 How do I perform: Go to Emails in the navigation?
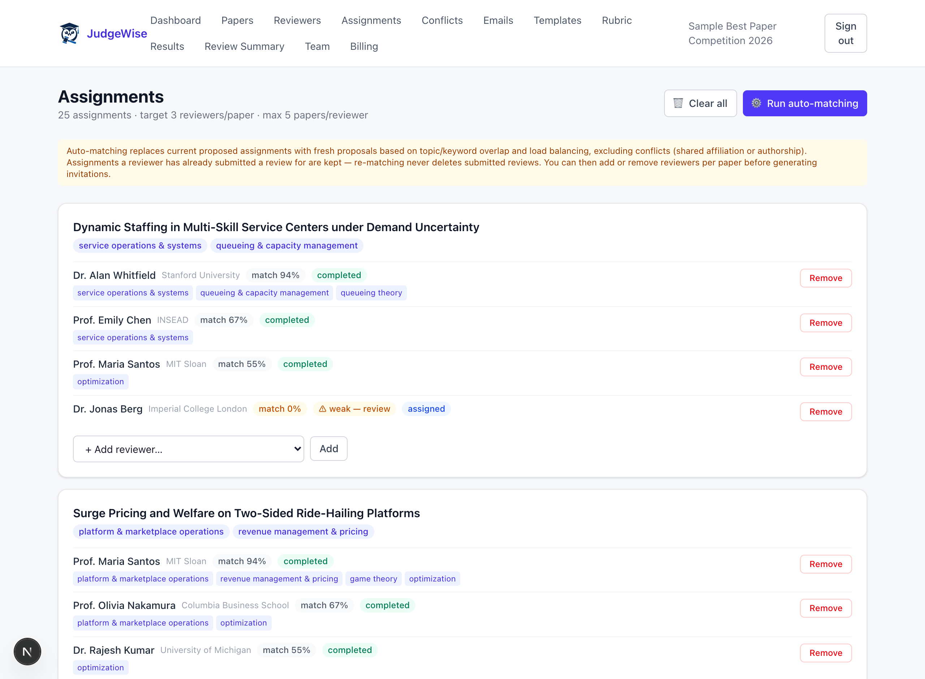click(498, 20)
